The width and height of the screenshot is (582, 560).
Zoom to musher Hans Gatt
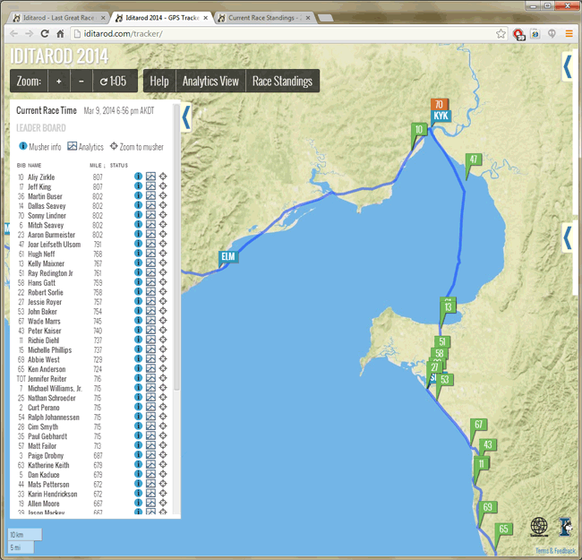(163, 282)
